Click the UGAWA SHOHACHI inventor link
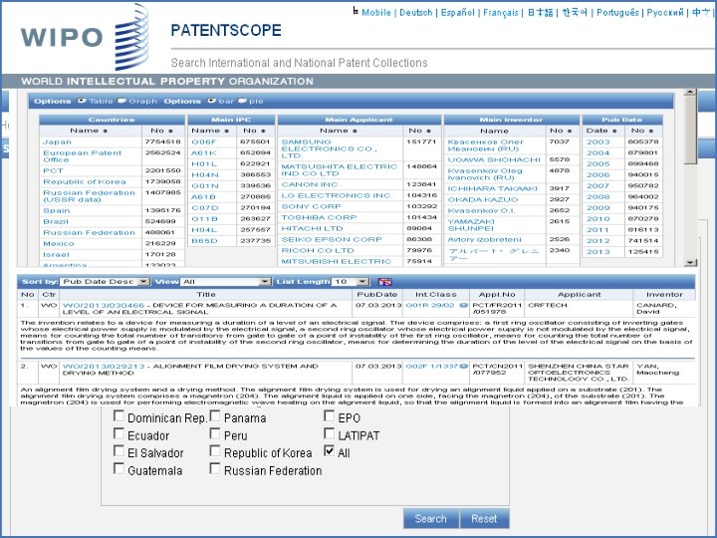 [x=494, y=160]
